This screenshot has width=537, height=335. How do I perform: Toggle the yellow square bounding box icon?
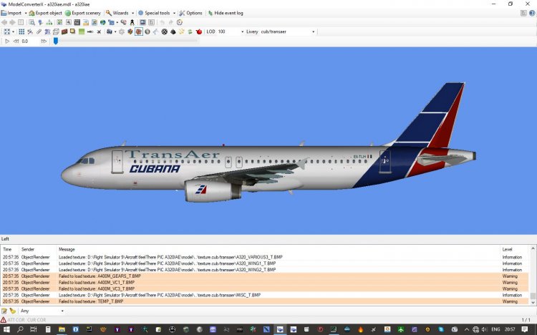[72, 31]
